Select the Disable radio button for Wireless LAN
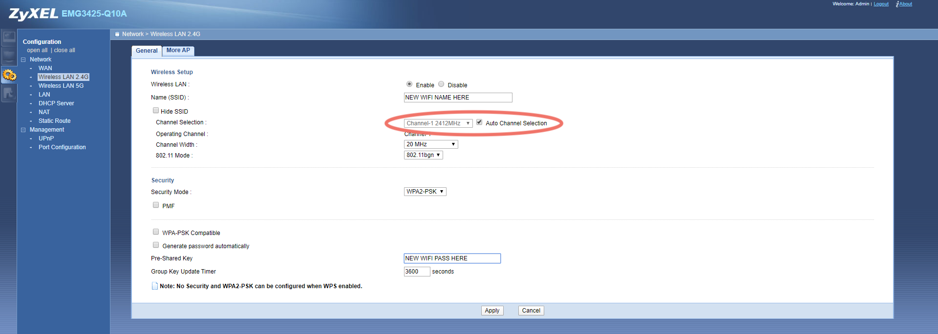Viewport: 938px width, 334px height. pyautogui.click(x=441, y=84)
